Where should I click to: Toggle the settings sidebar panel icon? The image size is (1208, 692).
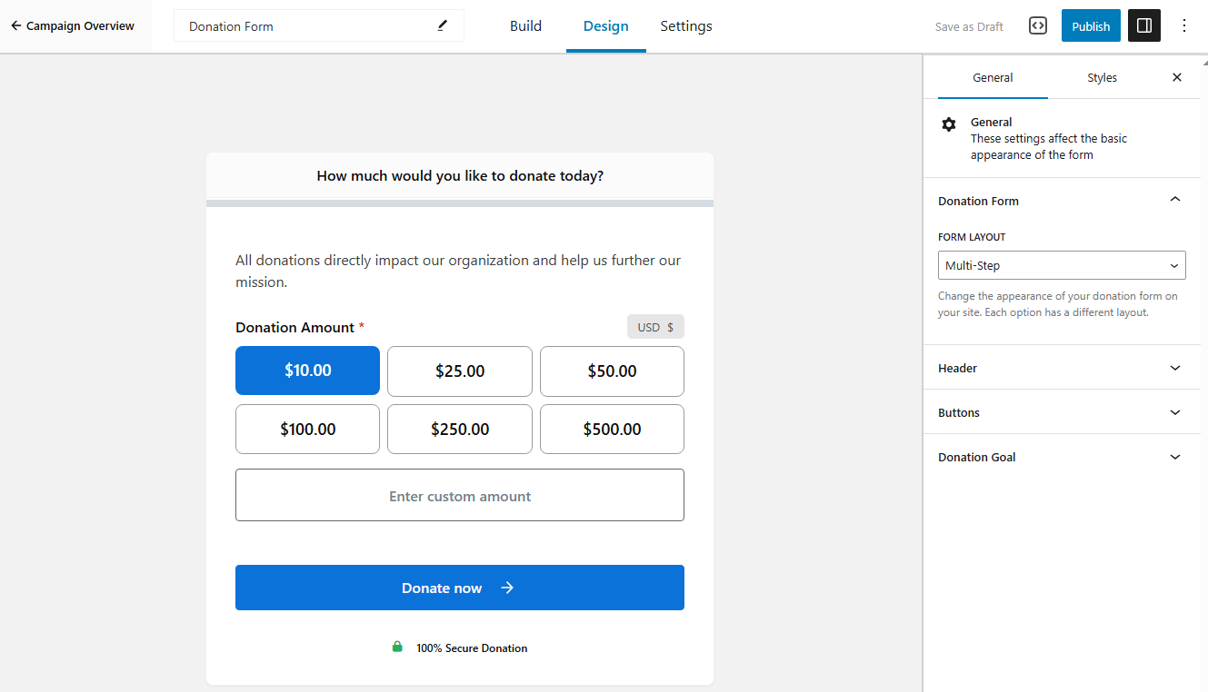click(x=1144, y=25)
